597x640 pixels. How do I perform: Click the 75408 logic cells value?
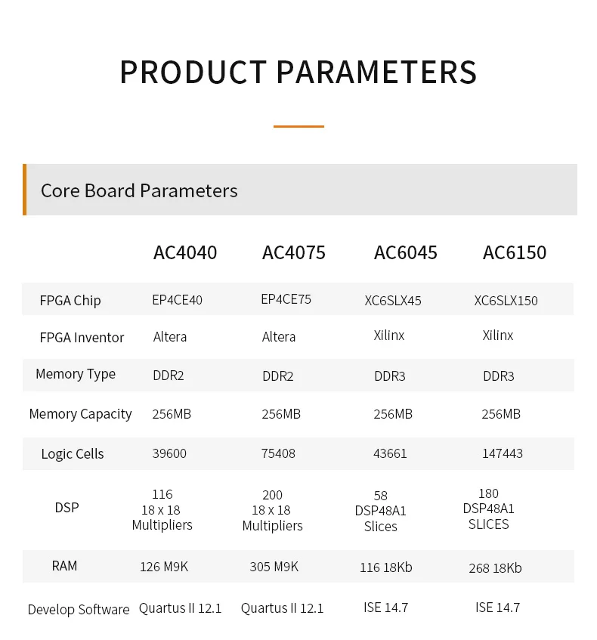[x=278, y=453]
